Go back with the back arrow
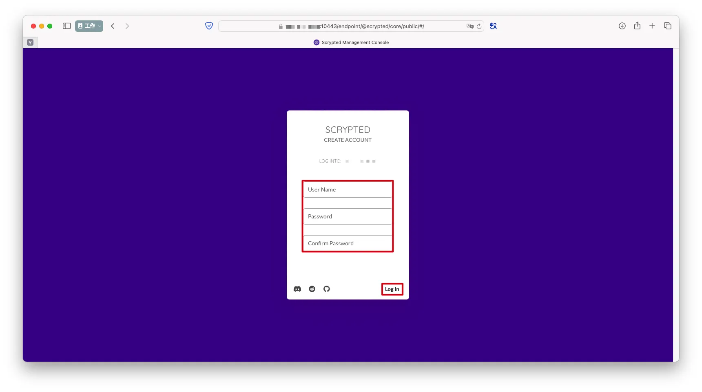702x392 pixels. coord(113,26)
